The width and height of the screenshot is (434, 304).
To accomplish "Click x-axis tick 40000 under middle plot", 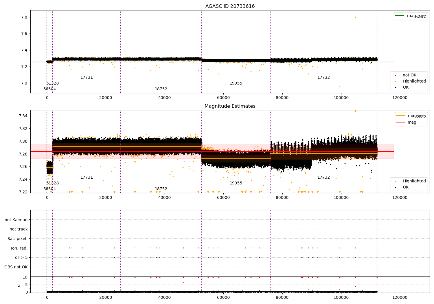I will pos(165,198).
